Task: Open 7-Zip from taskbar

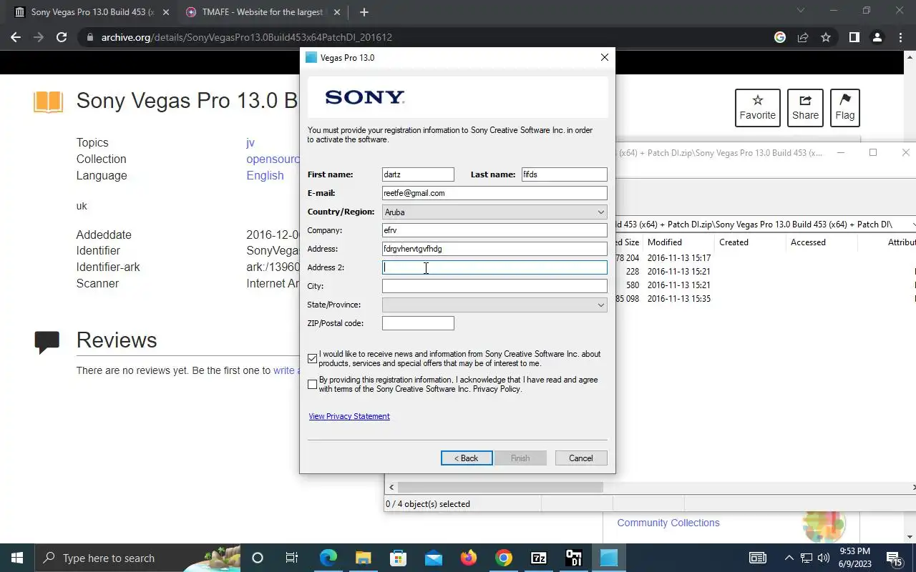Action: pyautogui.click(x=539, y=558)
